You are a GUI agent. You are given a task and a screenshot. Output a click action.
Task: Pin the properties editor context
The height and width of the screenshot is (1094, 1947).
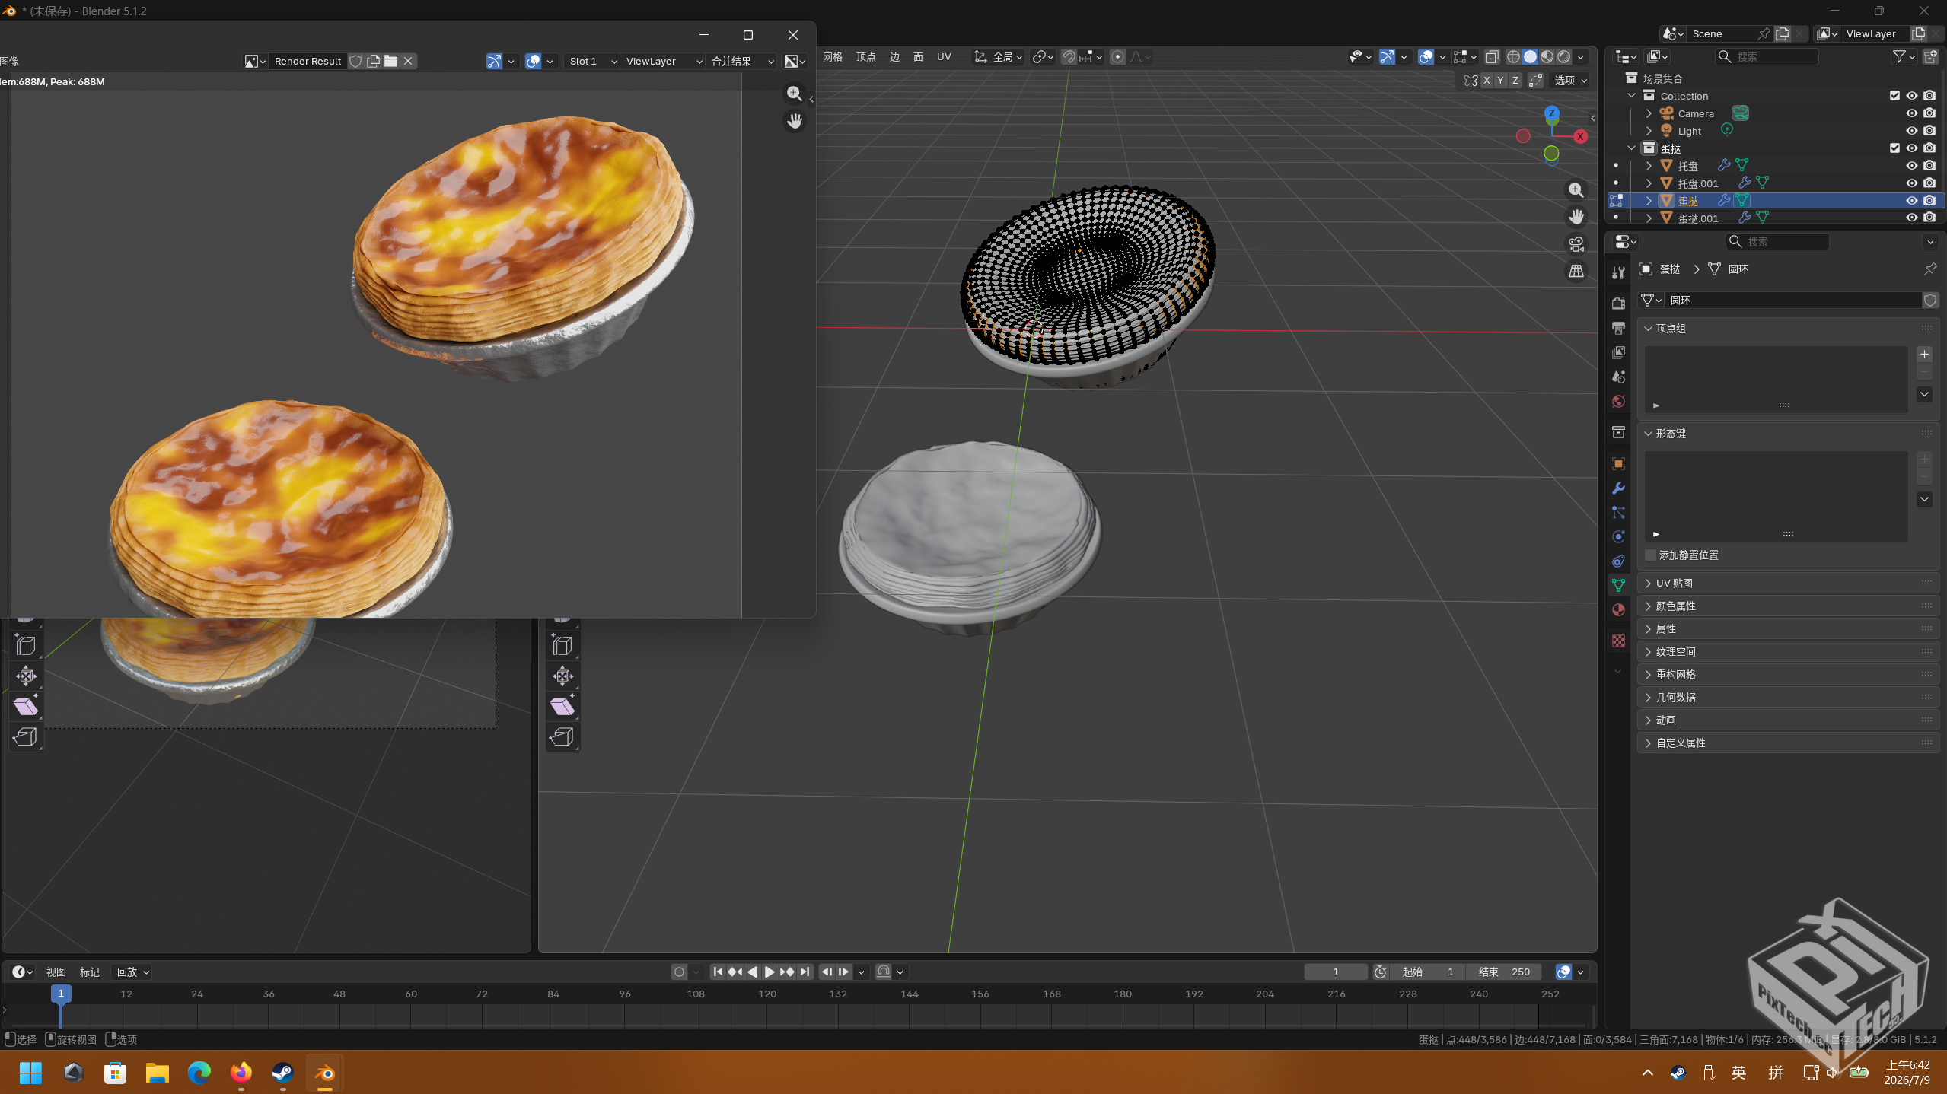coord(1929,269)
